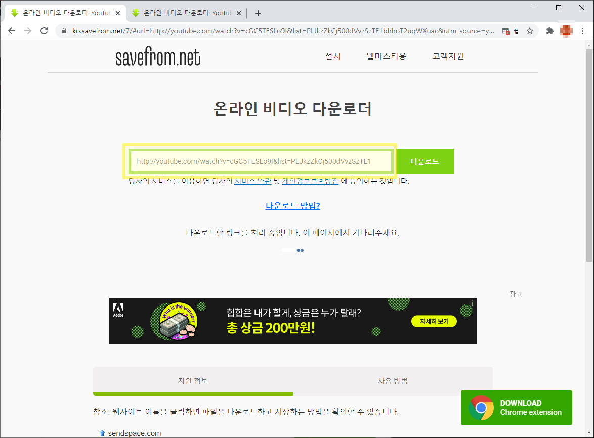Open Chrome's three-dot menu
594x438 pixels.
pyautogui.click(x=583, y=31)
